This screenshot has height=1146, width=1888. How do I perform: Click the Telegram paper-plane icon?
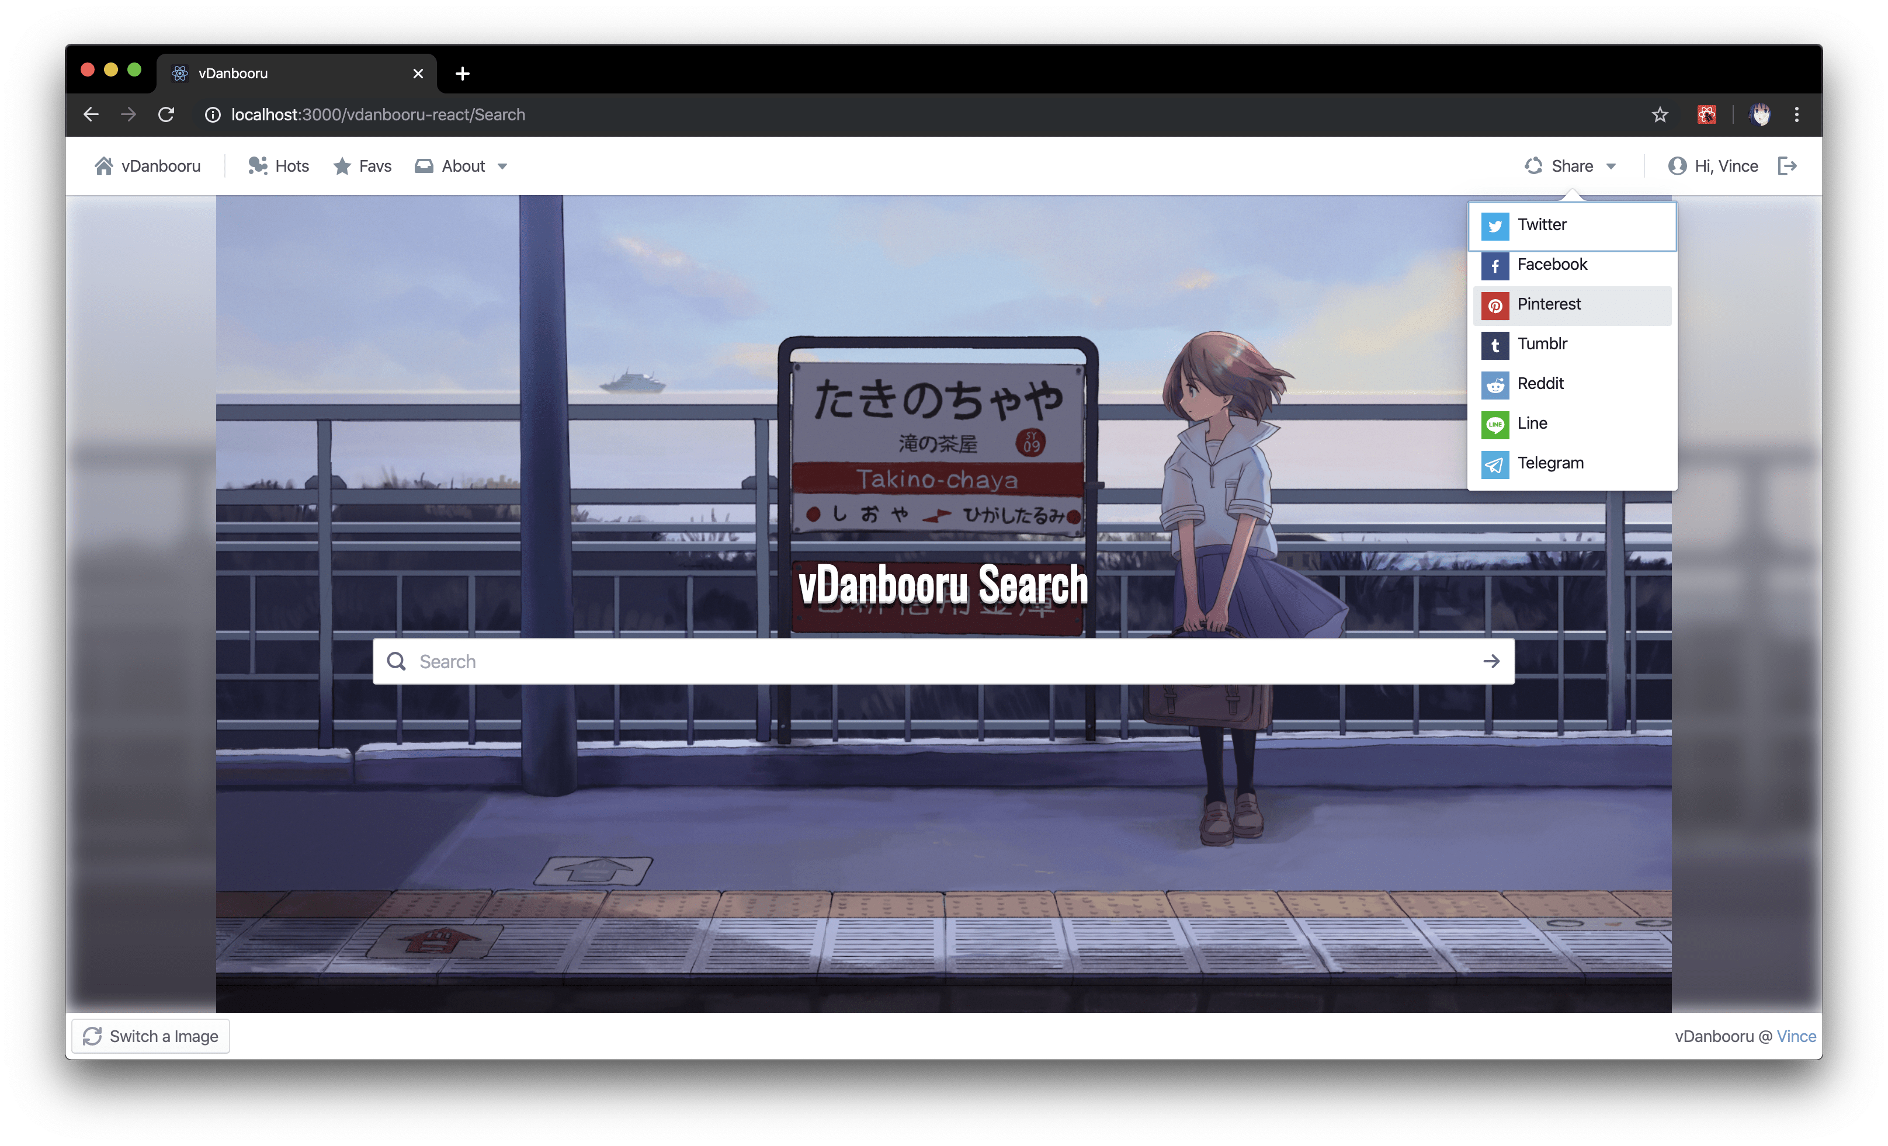(1494, 464)
